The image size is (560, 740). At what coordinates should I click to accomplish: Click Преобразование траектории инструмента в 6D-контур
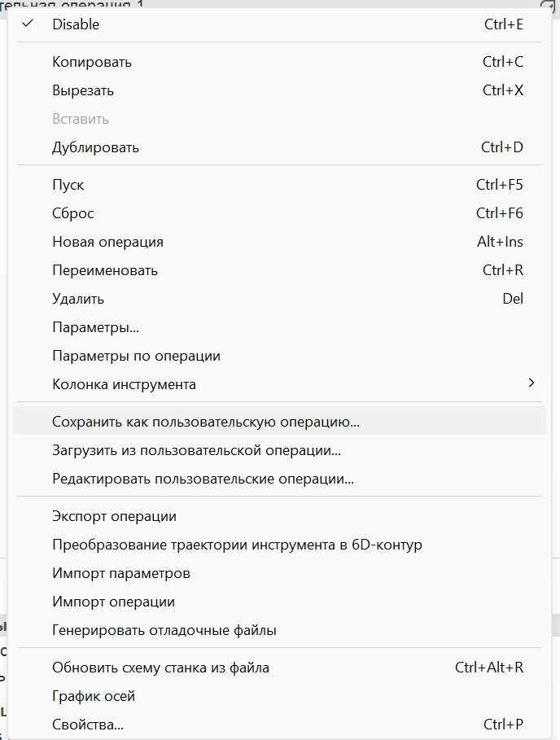[x=237, y=545]
